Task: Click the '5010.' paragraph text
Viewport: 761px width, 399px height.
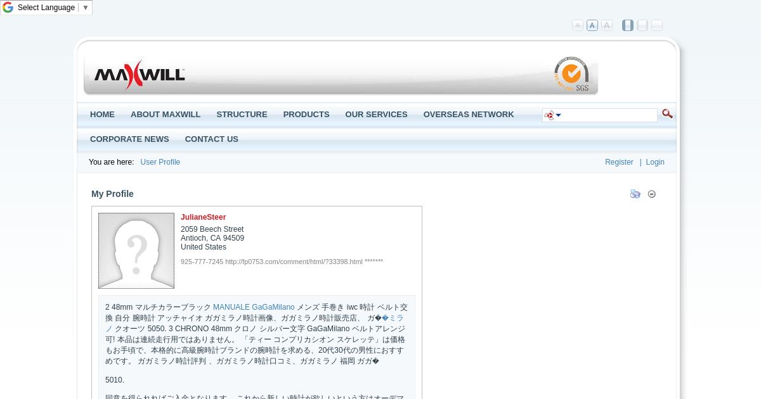Action: (x=115, y=380)
